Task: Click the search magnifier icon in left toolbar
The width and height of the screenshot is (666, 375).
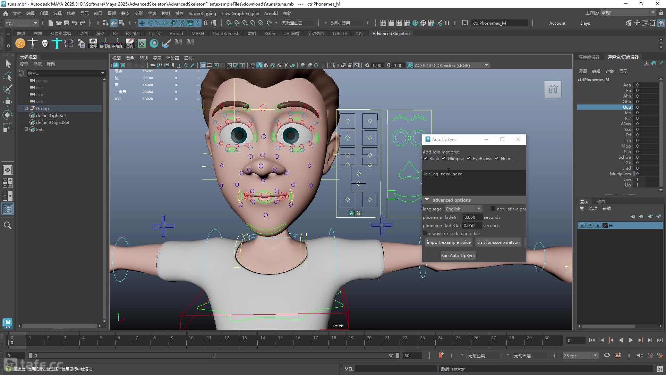Action: point(8,225)
